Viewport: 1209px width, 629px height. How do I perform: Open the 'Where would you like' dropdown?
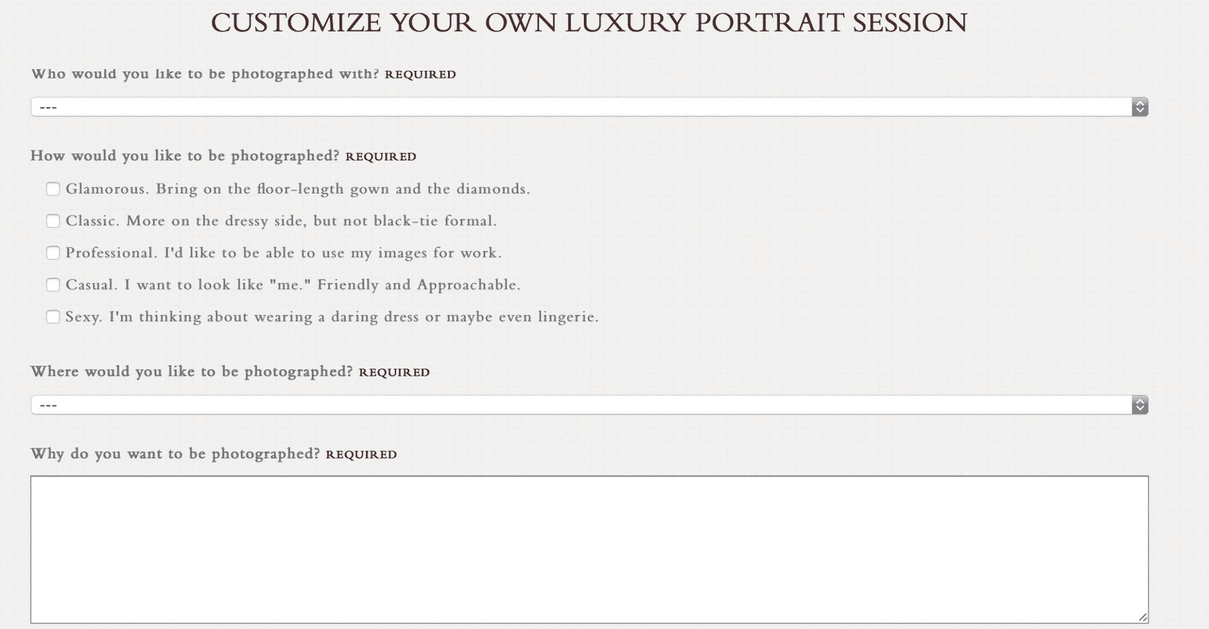coord(589,405)
